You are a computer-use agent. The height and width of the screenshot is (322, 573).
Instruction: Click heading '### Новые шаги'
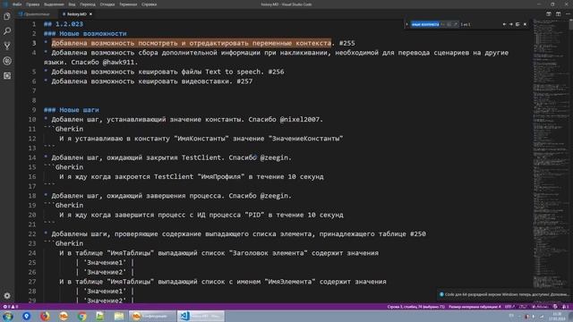point(72,110)
